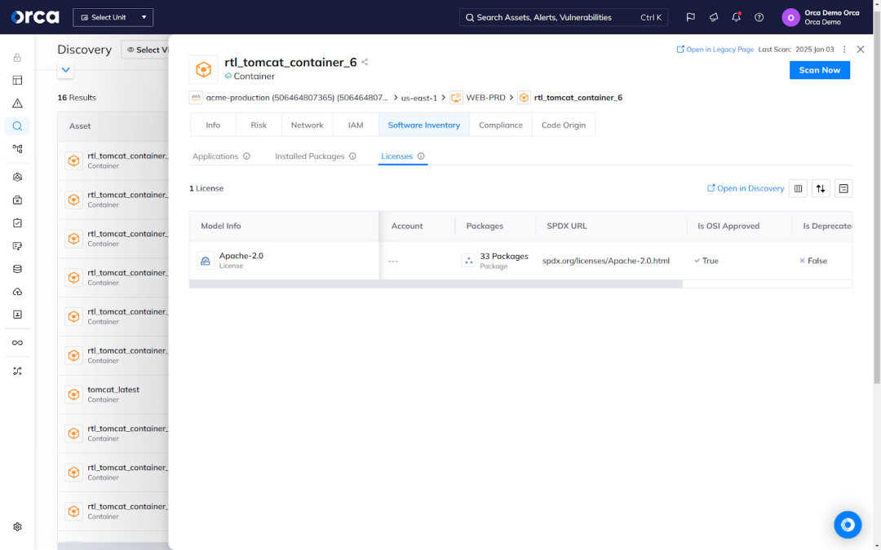This screenshot has height=550, width=881.
Task: Switch to the Network tab
Action: [x=308, y=125]
